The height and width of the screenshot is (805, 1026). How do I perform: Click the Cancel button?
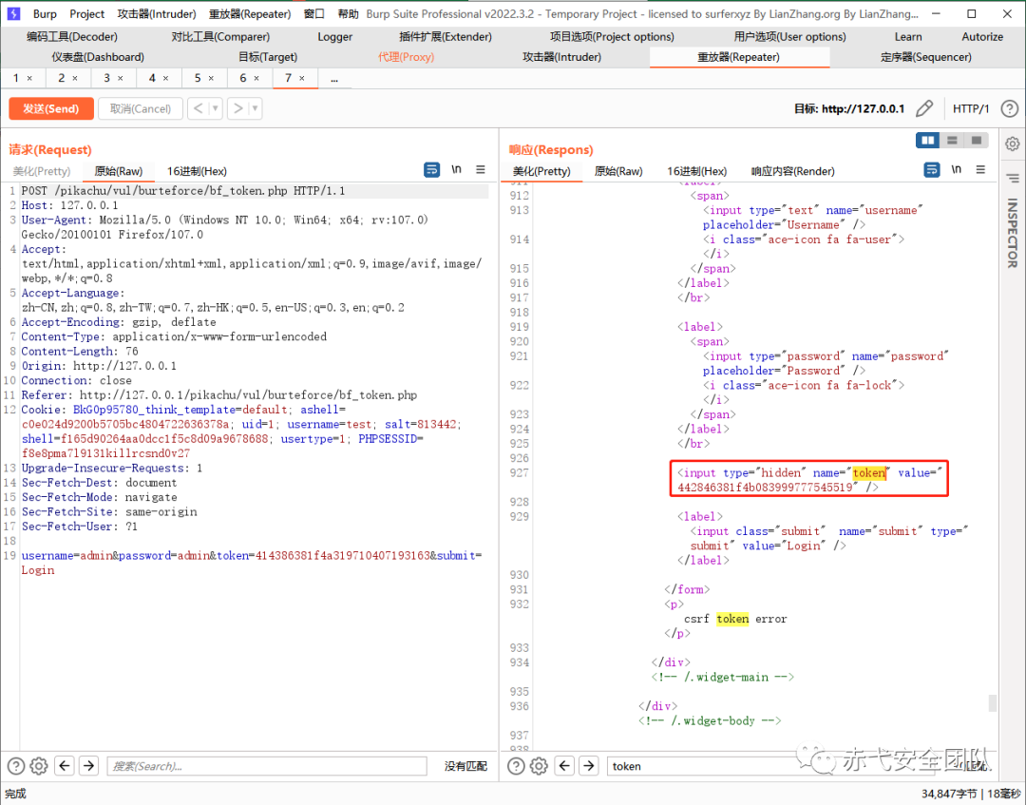[x=140, y=108]
